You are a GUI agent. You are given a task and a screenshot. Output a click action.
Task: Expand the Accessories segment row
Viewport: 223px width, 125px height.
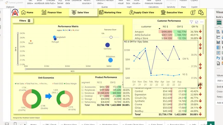point(82,87)
